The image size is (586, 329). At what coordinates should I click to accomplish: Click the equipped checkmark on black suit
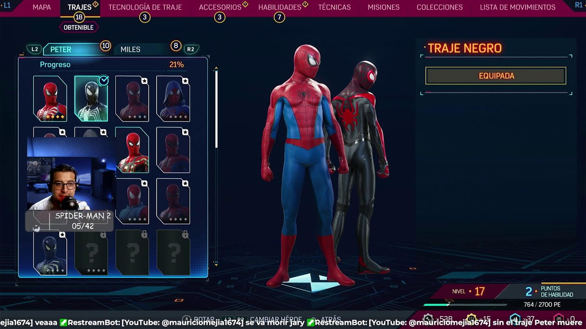pyautogui.click(x=104, y=80)
